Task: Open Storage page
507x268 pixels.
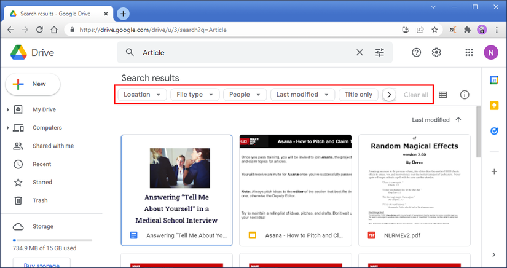Action: [42, 226]
